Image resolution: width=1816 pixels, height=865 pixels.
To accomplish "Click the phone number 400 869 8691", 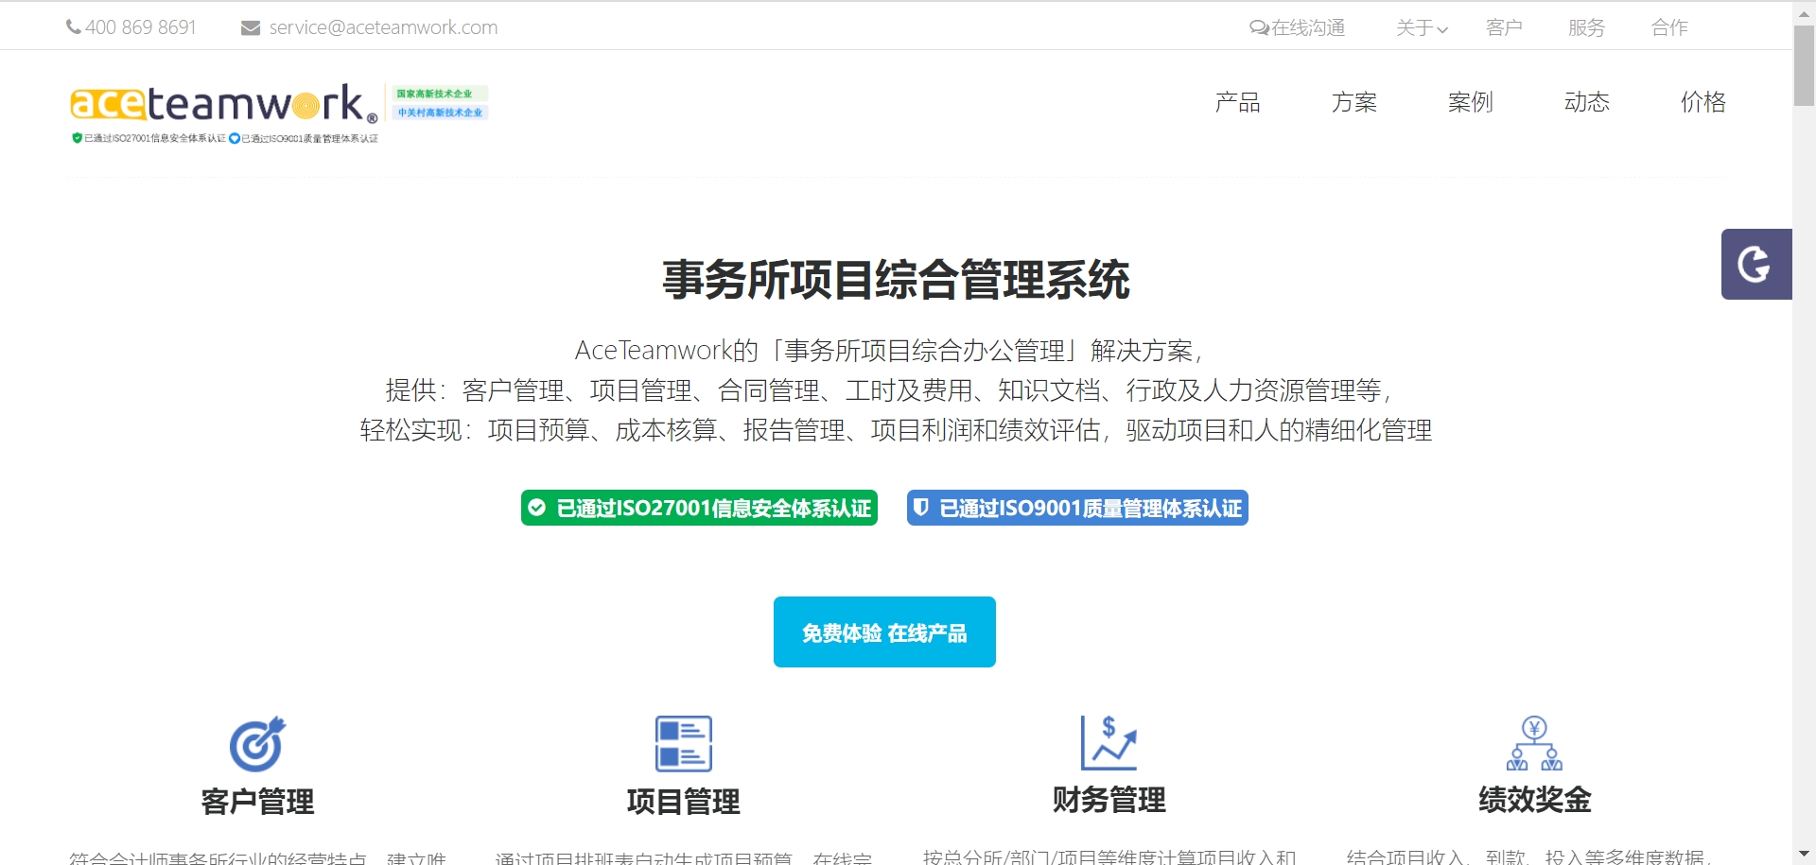I will (x=141, y=27).
